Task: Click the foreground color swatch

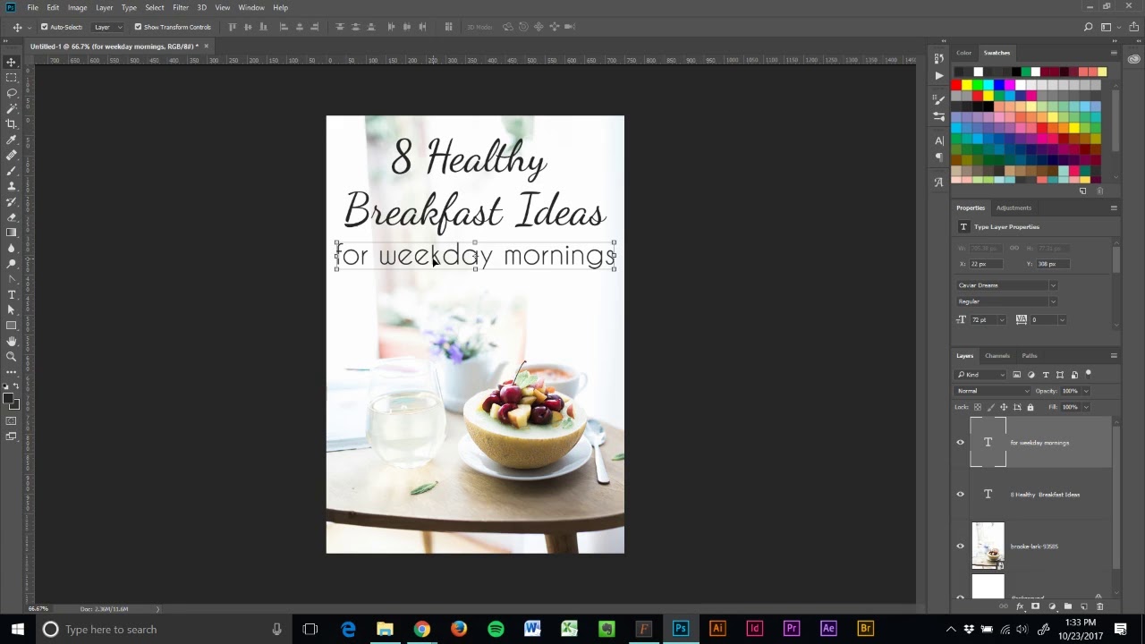Action: click(9, 399)
